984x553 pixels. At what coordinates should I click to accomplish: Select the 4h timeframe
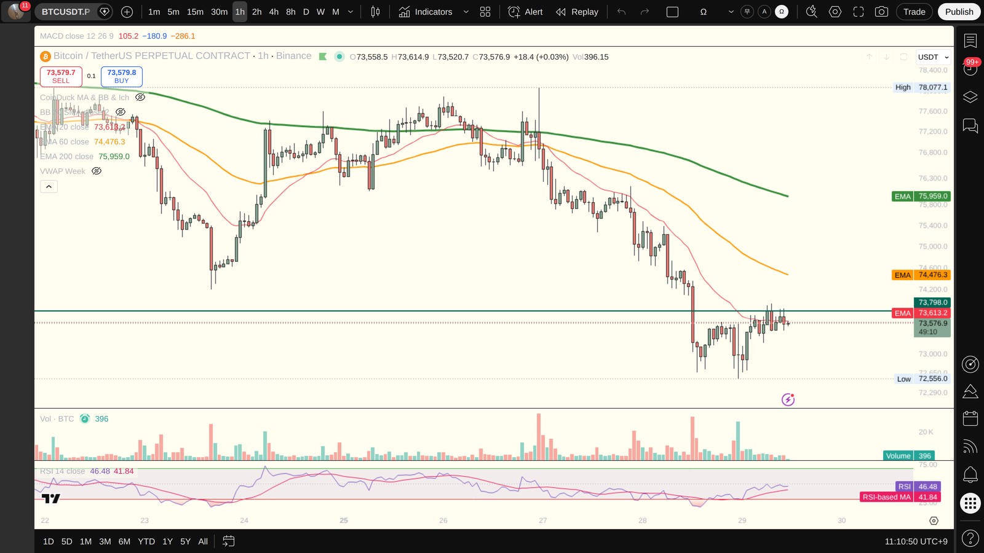click(x=274, y=12)
